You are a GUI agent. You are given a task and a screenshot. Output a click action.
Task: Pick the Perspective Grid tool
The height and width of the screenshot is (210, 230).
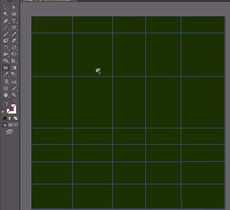coord(14,61)
